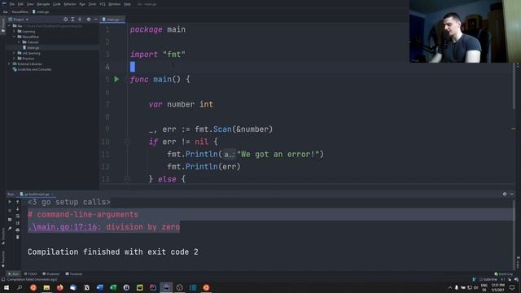Print the Run console output

[18, 230]
